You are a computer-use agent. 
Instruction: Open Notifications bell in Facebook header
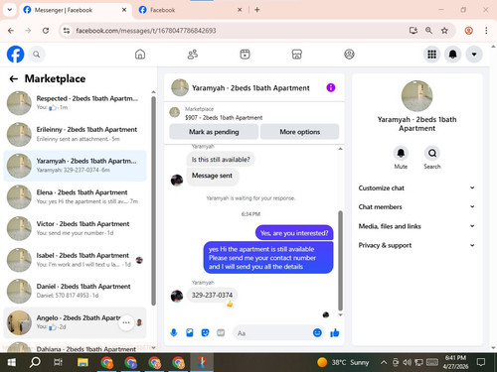pos(453,55)
